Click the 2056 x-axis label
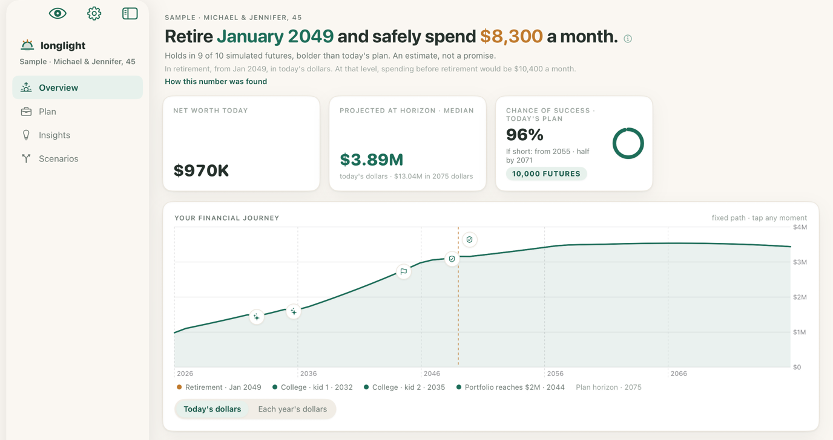 [555, 374]
